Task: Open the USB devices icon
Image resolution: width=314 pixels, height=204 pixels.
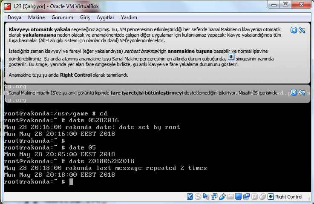Action: pos(222,197)
